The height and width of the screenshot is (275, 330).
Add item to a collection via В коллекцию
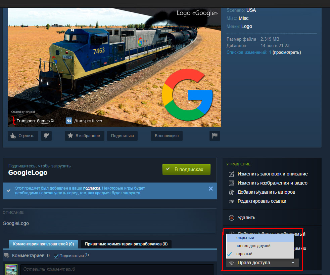point(167,136)
